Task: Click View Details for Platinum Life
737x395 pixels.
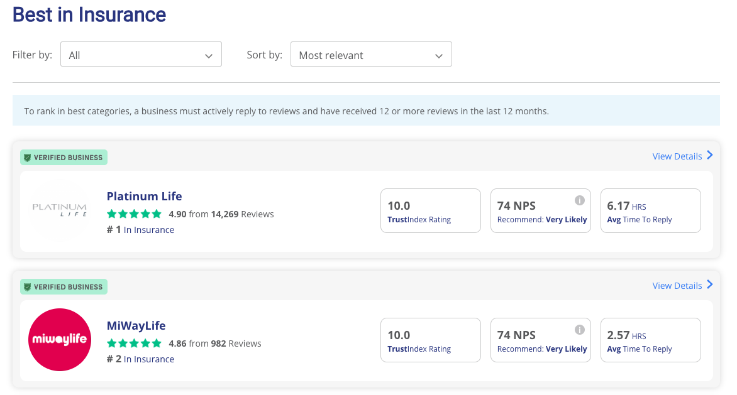Action: (677, 156)
